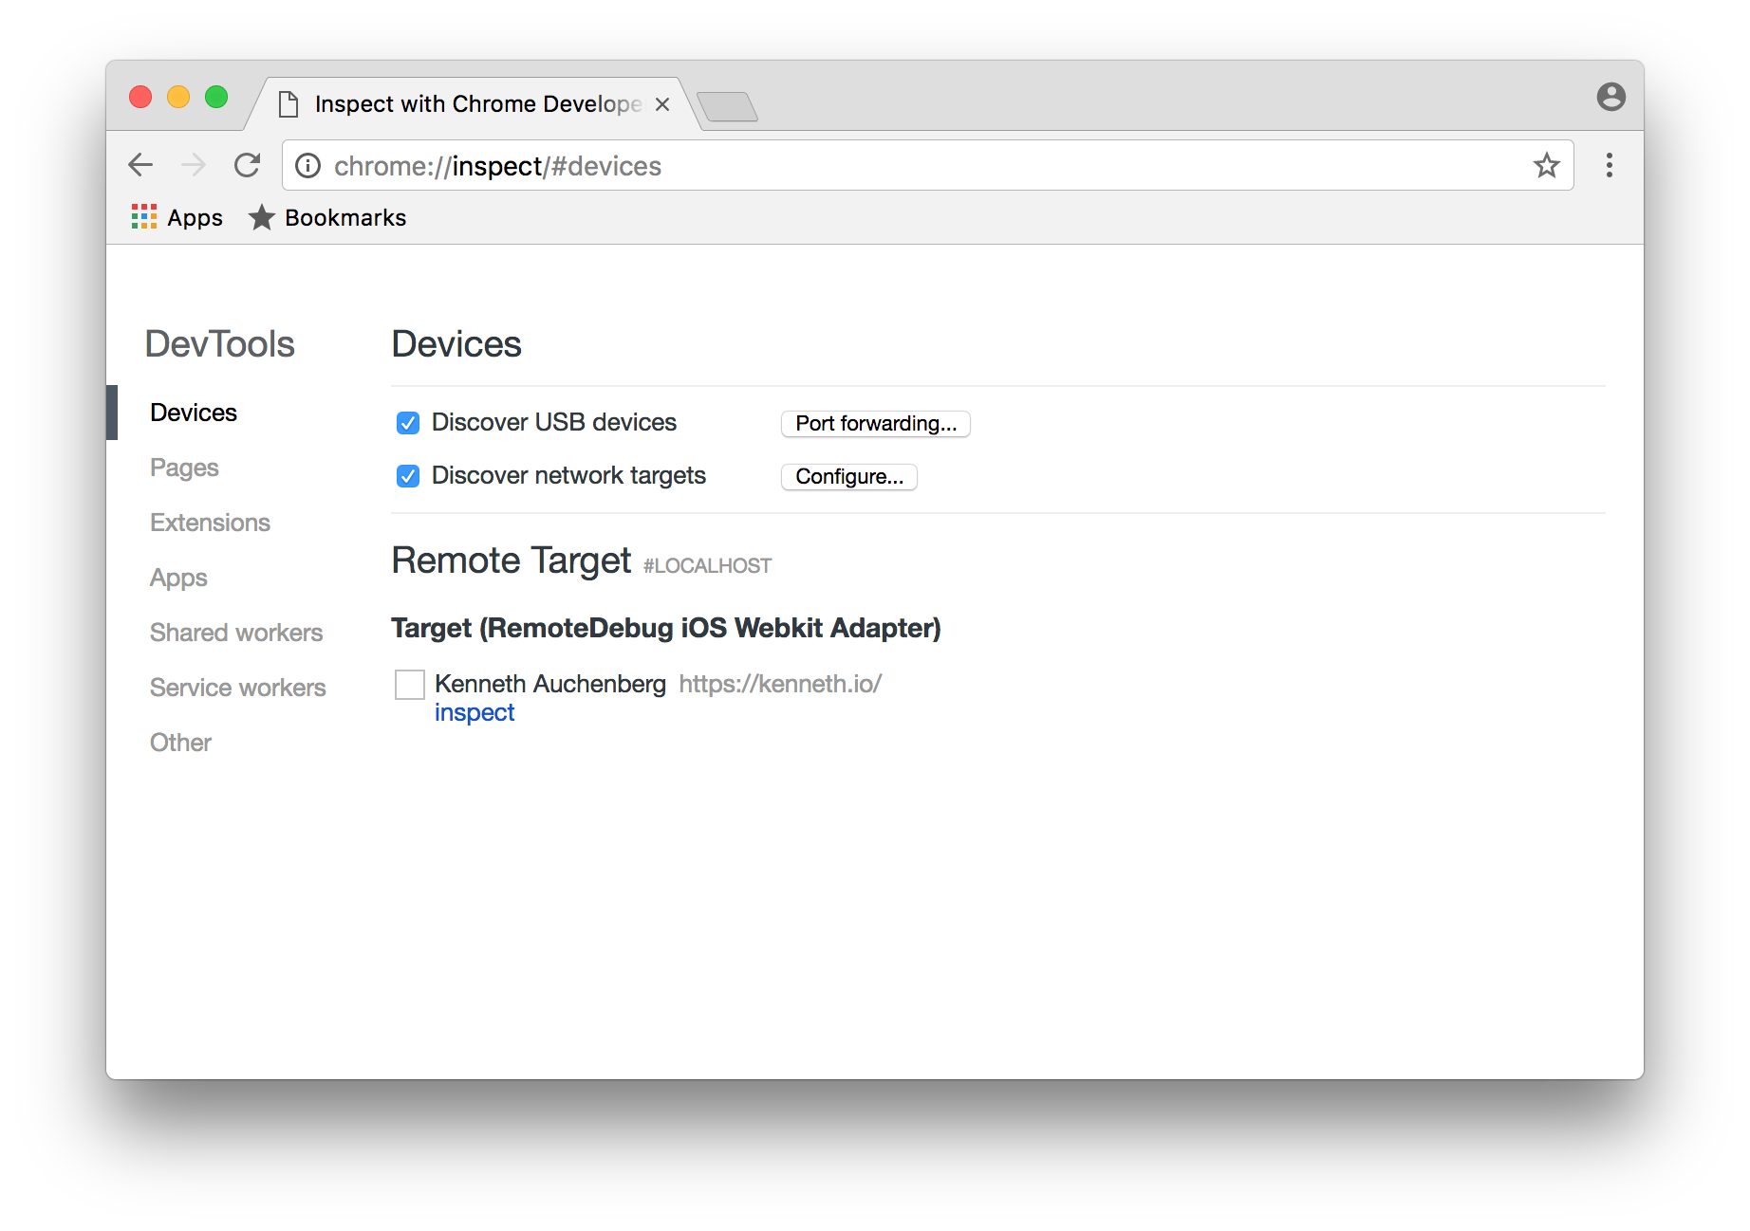Maximize the window with the green button

[216, 97]
